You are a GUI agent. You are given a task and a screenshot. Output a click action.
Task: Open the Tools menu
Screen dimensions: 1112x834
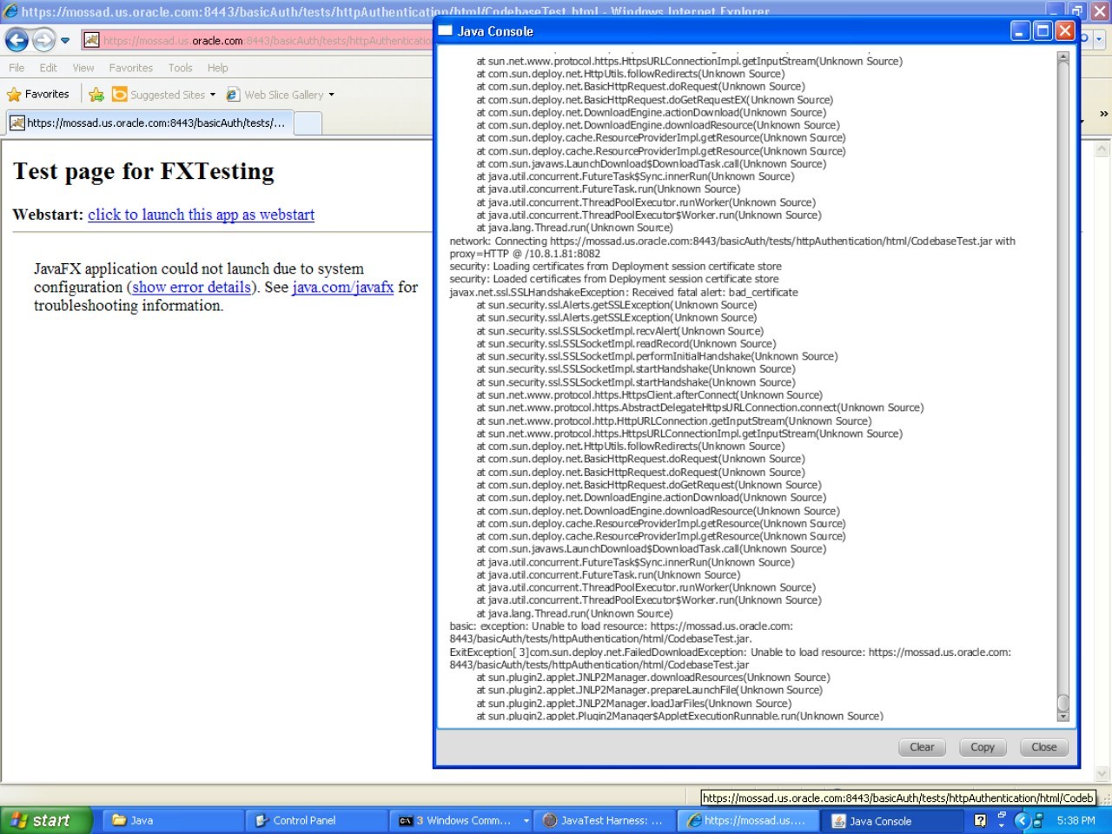tap(180, 68)
